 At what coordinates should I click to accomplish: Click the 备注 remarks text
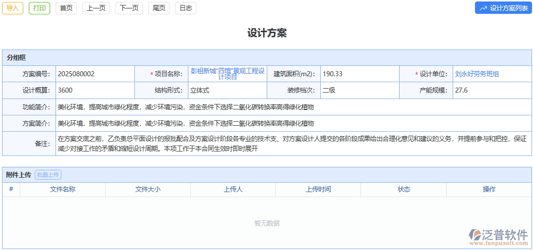pyautogui.click(x=292, y=144)
